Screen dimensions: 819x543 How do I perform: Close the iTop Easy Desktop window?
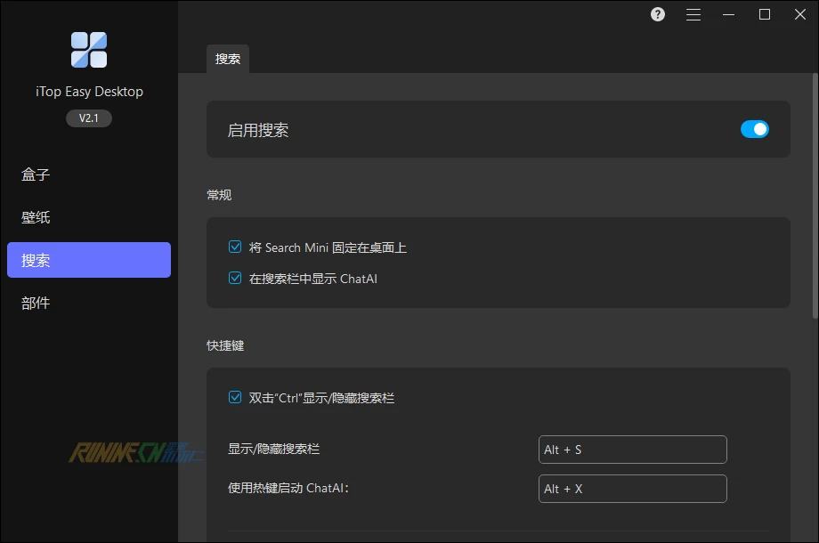799,14
